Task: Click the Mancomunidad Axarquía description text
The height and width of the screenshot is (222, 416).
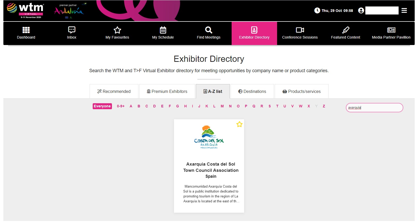Action: click(211, 194)
